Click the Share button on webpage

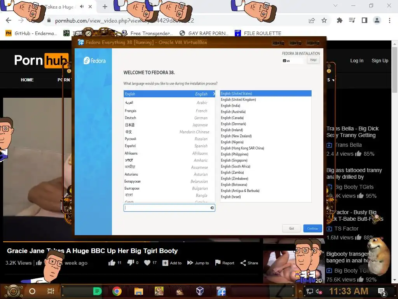coord(249,263)
